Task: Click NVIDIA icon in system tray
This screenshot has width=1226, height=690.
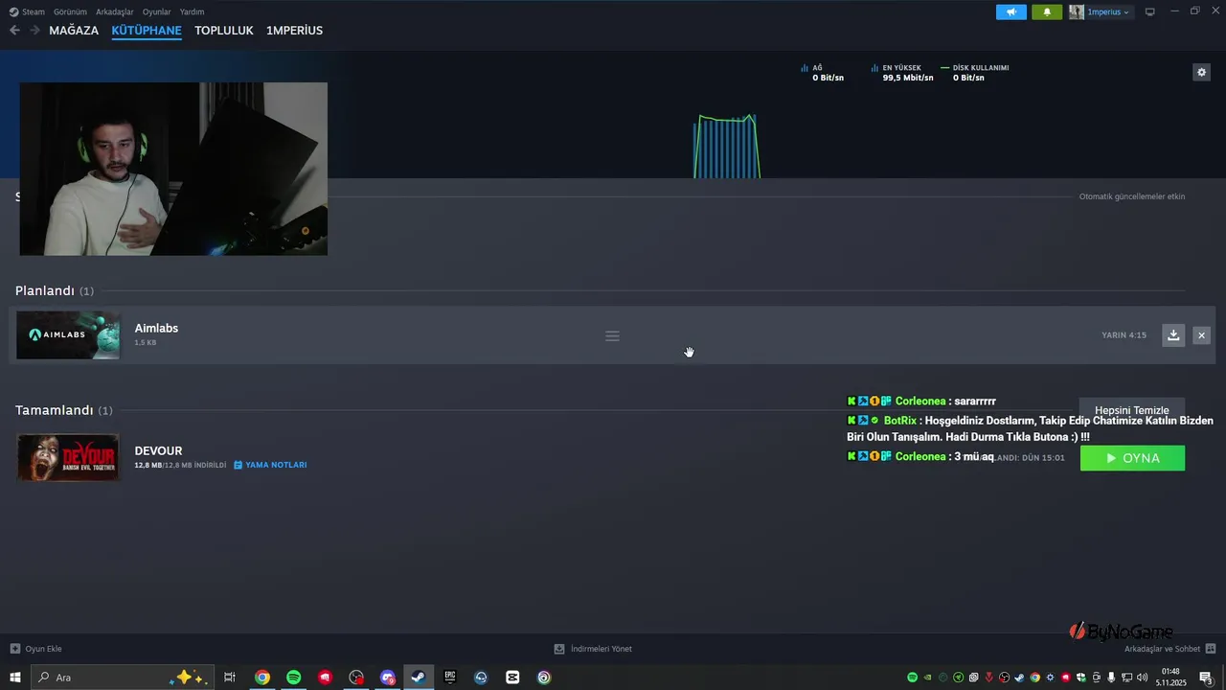Action: click(928, 678)
